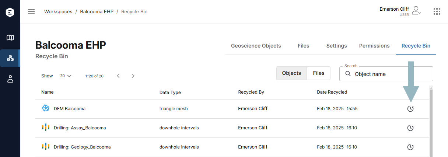The height and width of the screenshot is (157, 448).
Task: Open Balcooma EHP breadcrumb link
Action: 97,11
